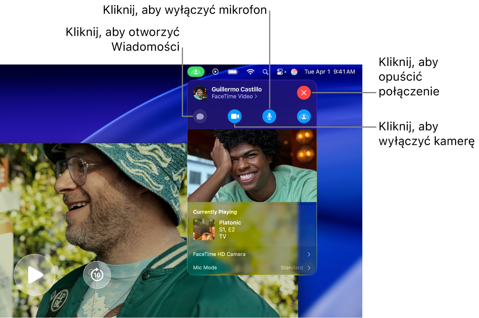479x318 pixels.
Task: Open Control Center from menu bar
Action: click(x=280, y=72)
